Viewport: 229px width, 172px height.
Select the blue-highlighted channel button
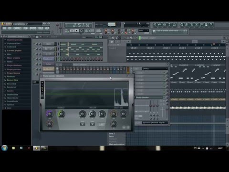(49, 59)
